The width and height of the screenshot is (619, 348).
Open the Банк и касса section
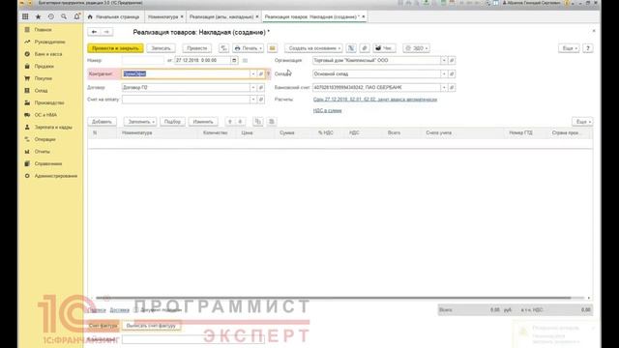coord(48,54)
